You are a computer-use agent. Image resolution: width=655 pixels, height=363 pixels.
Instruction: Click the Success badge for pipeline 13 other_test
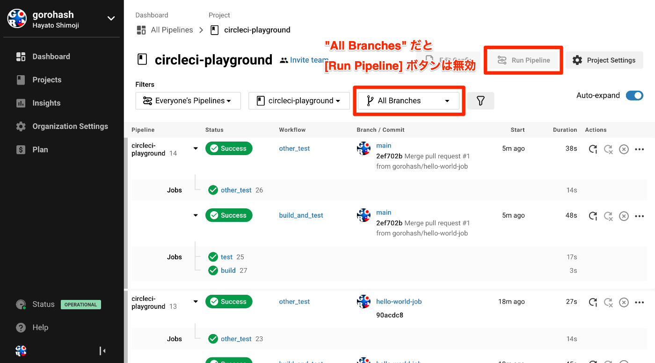229,302
